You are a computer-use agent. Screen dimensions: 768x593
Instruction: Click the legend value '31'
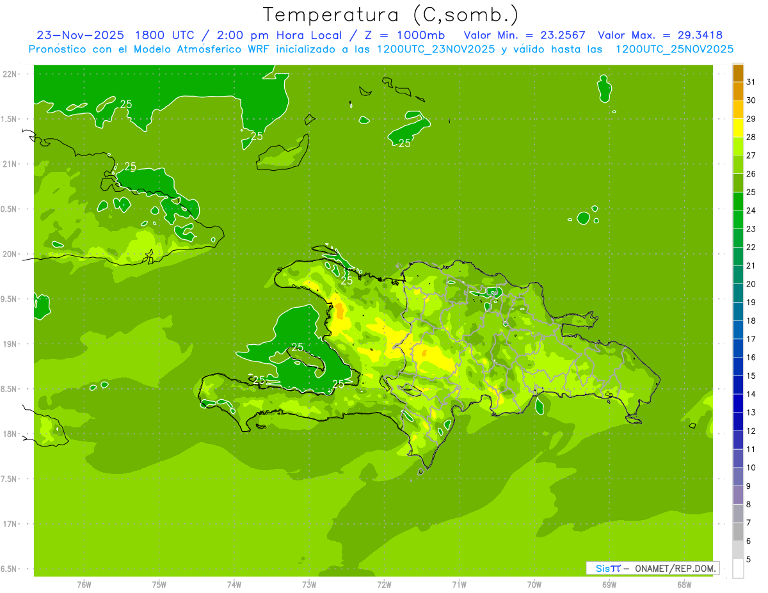tap(751, 82)
